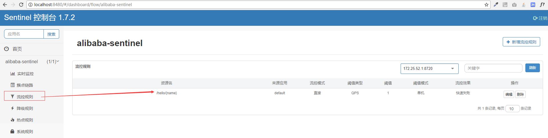Click the (1/1) machine count label

click(x=51, y=61)
